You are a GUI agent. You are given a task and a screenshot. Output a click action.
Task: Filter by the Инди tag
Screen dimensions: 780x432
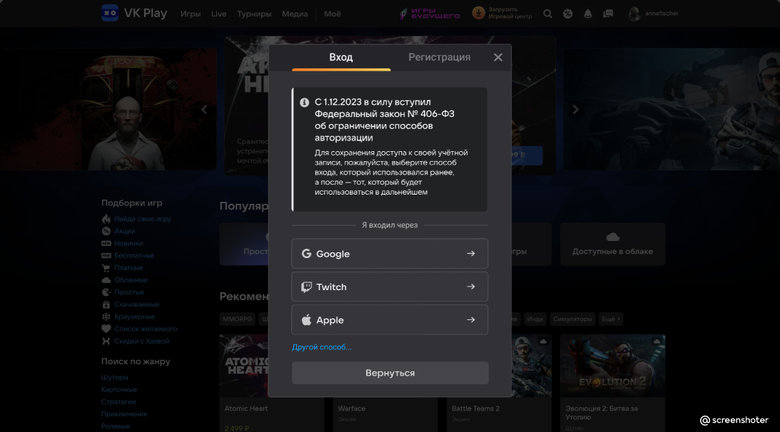[x=535, y=319]
